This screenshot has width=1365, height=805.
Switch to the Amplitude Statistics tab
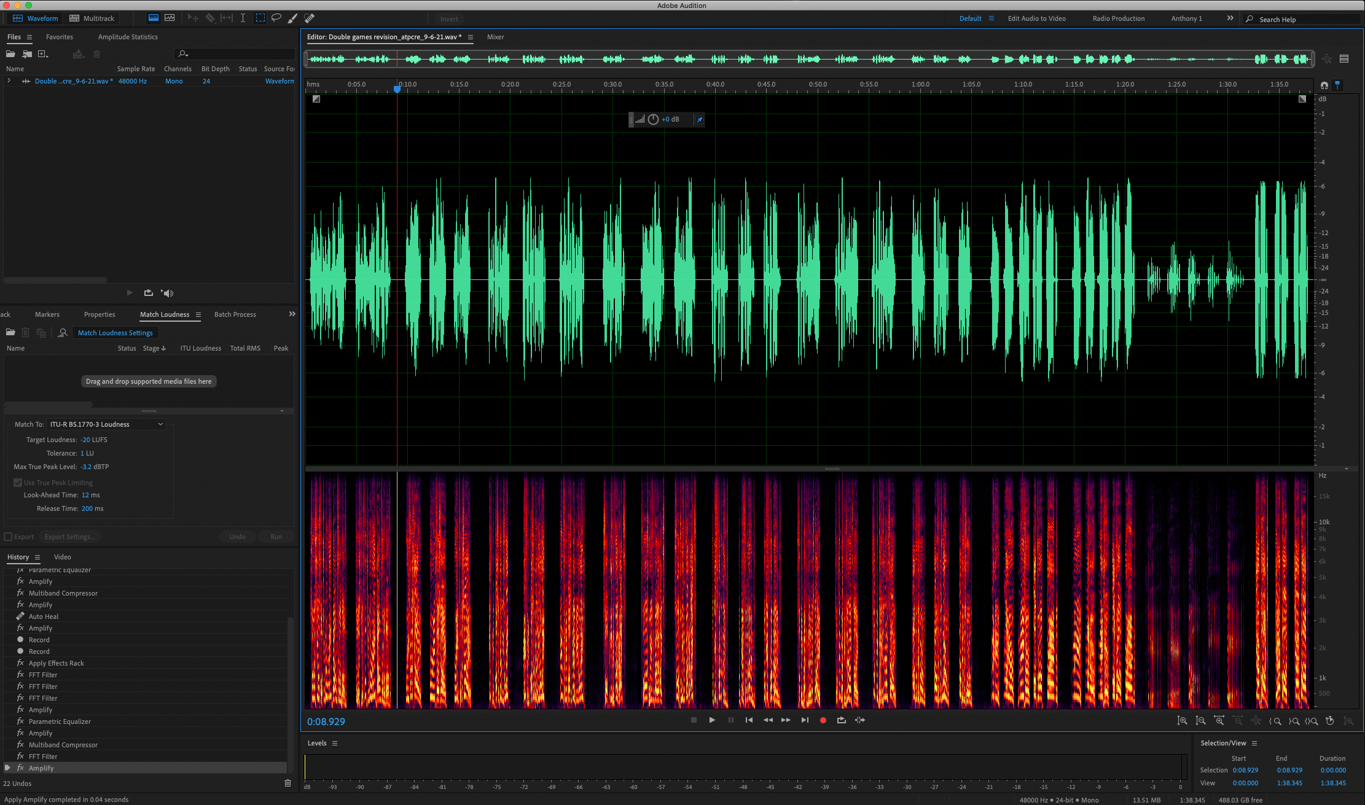(x=128, y=37)
